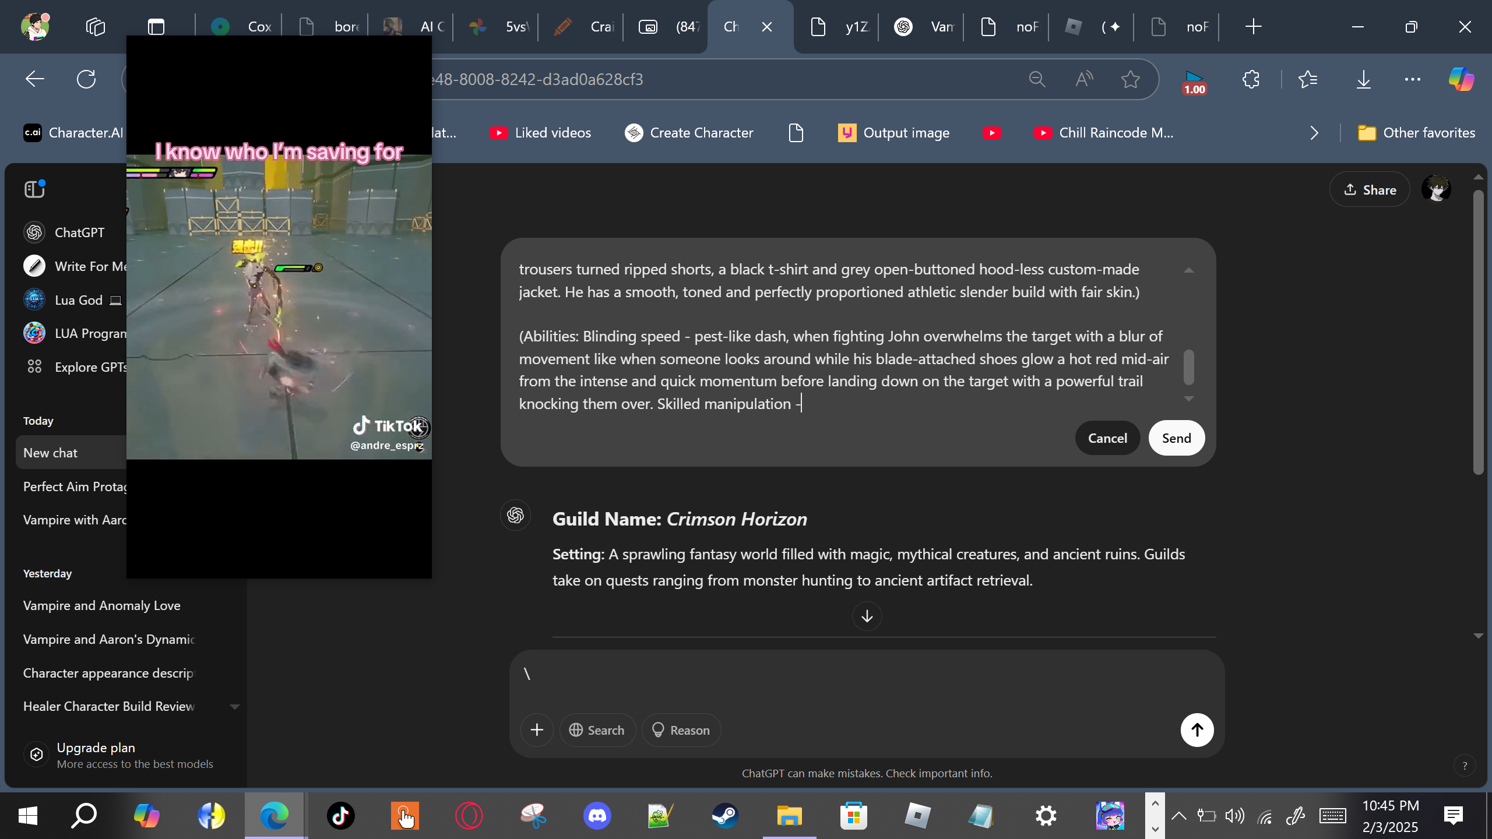Open the Character.AI bookmark

pyautogui.click(x=73, y=133)
